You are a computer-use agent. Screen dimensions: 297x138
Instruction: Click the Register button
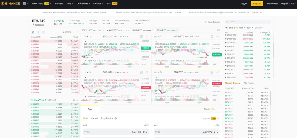pos(257,4)
